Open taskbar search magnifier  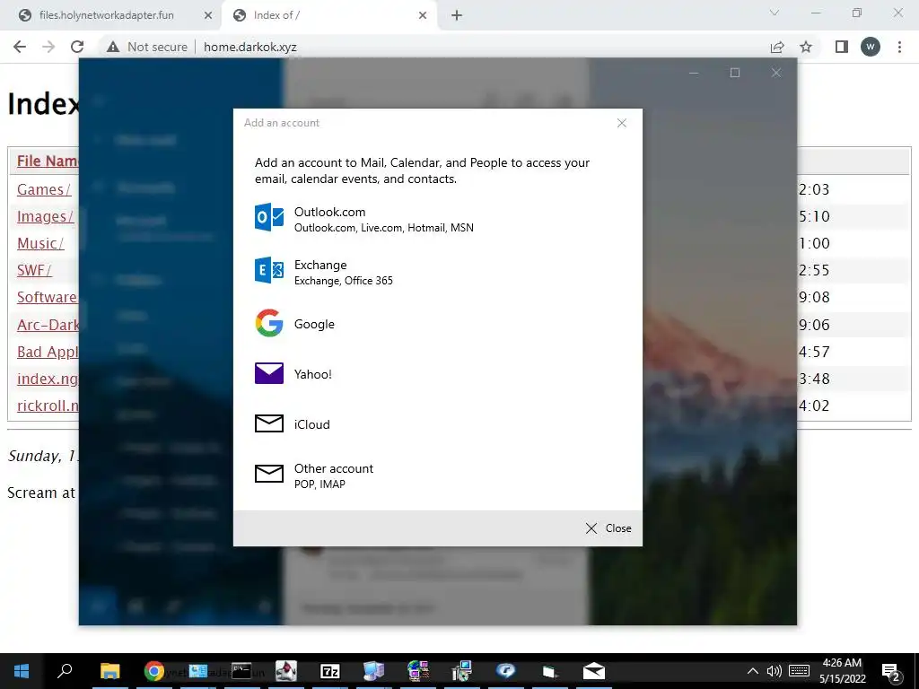(x=65, y=671)
